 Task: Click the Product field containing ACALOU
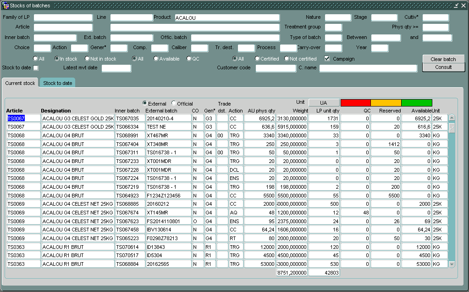pyautogui.click(x=227, y=17)
